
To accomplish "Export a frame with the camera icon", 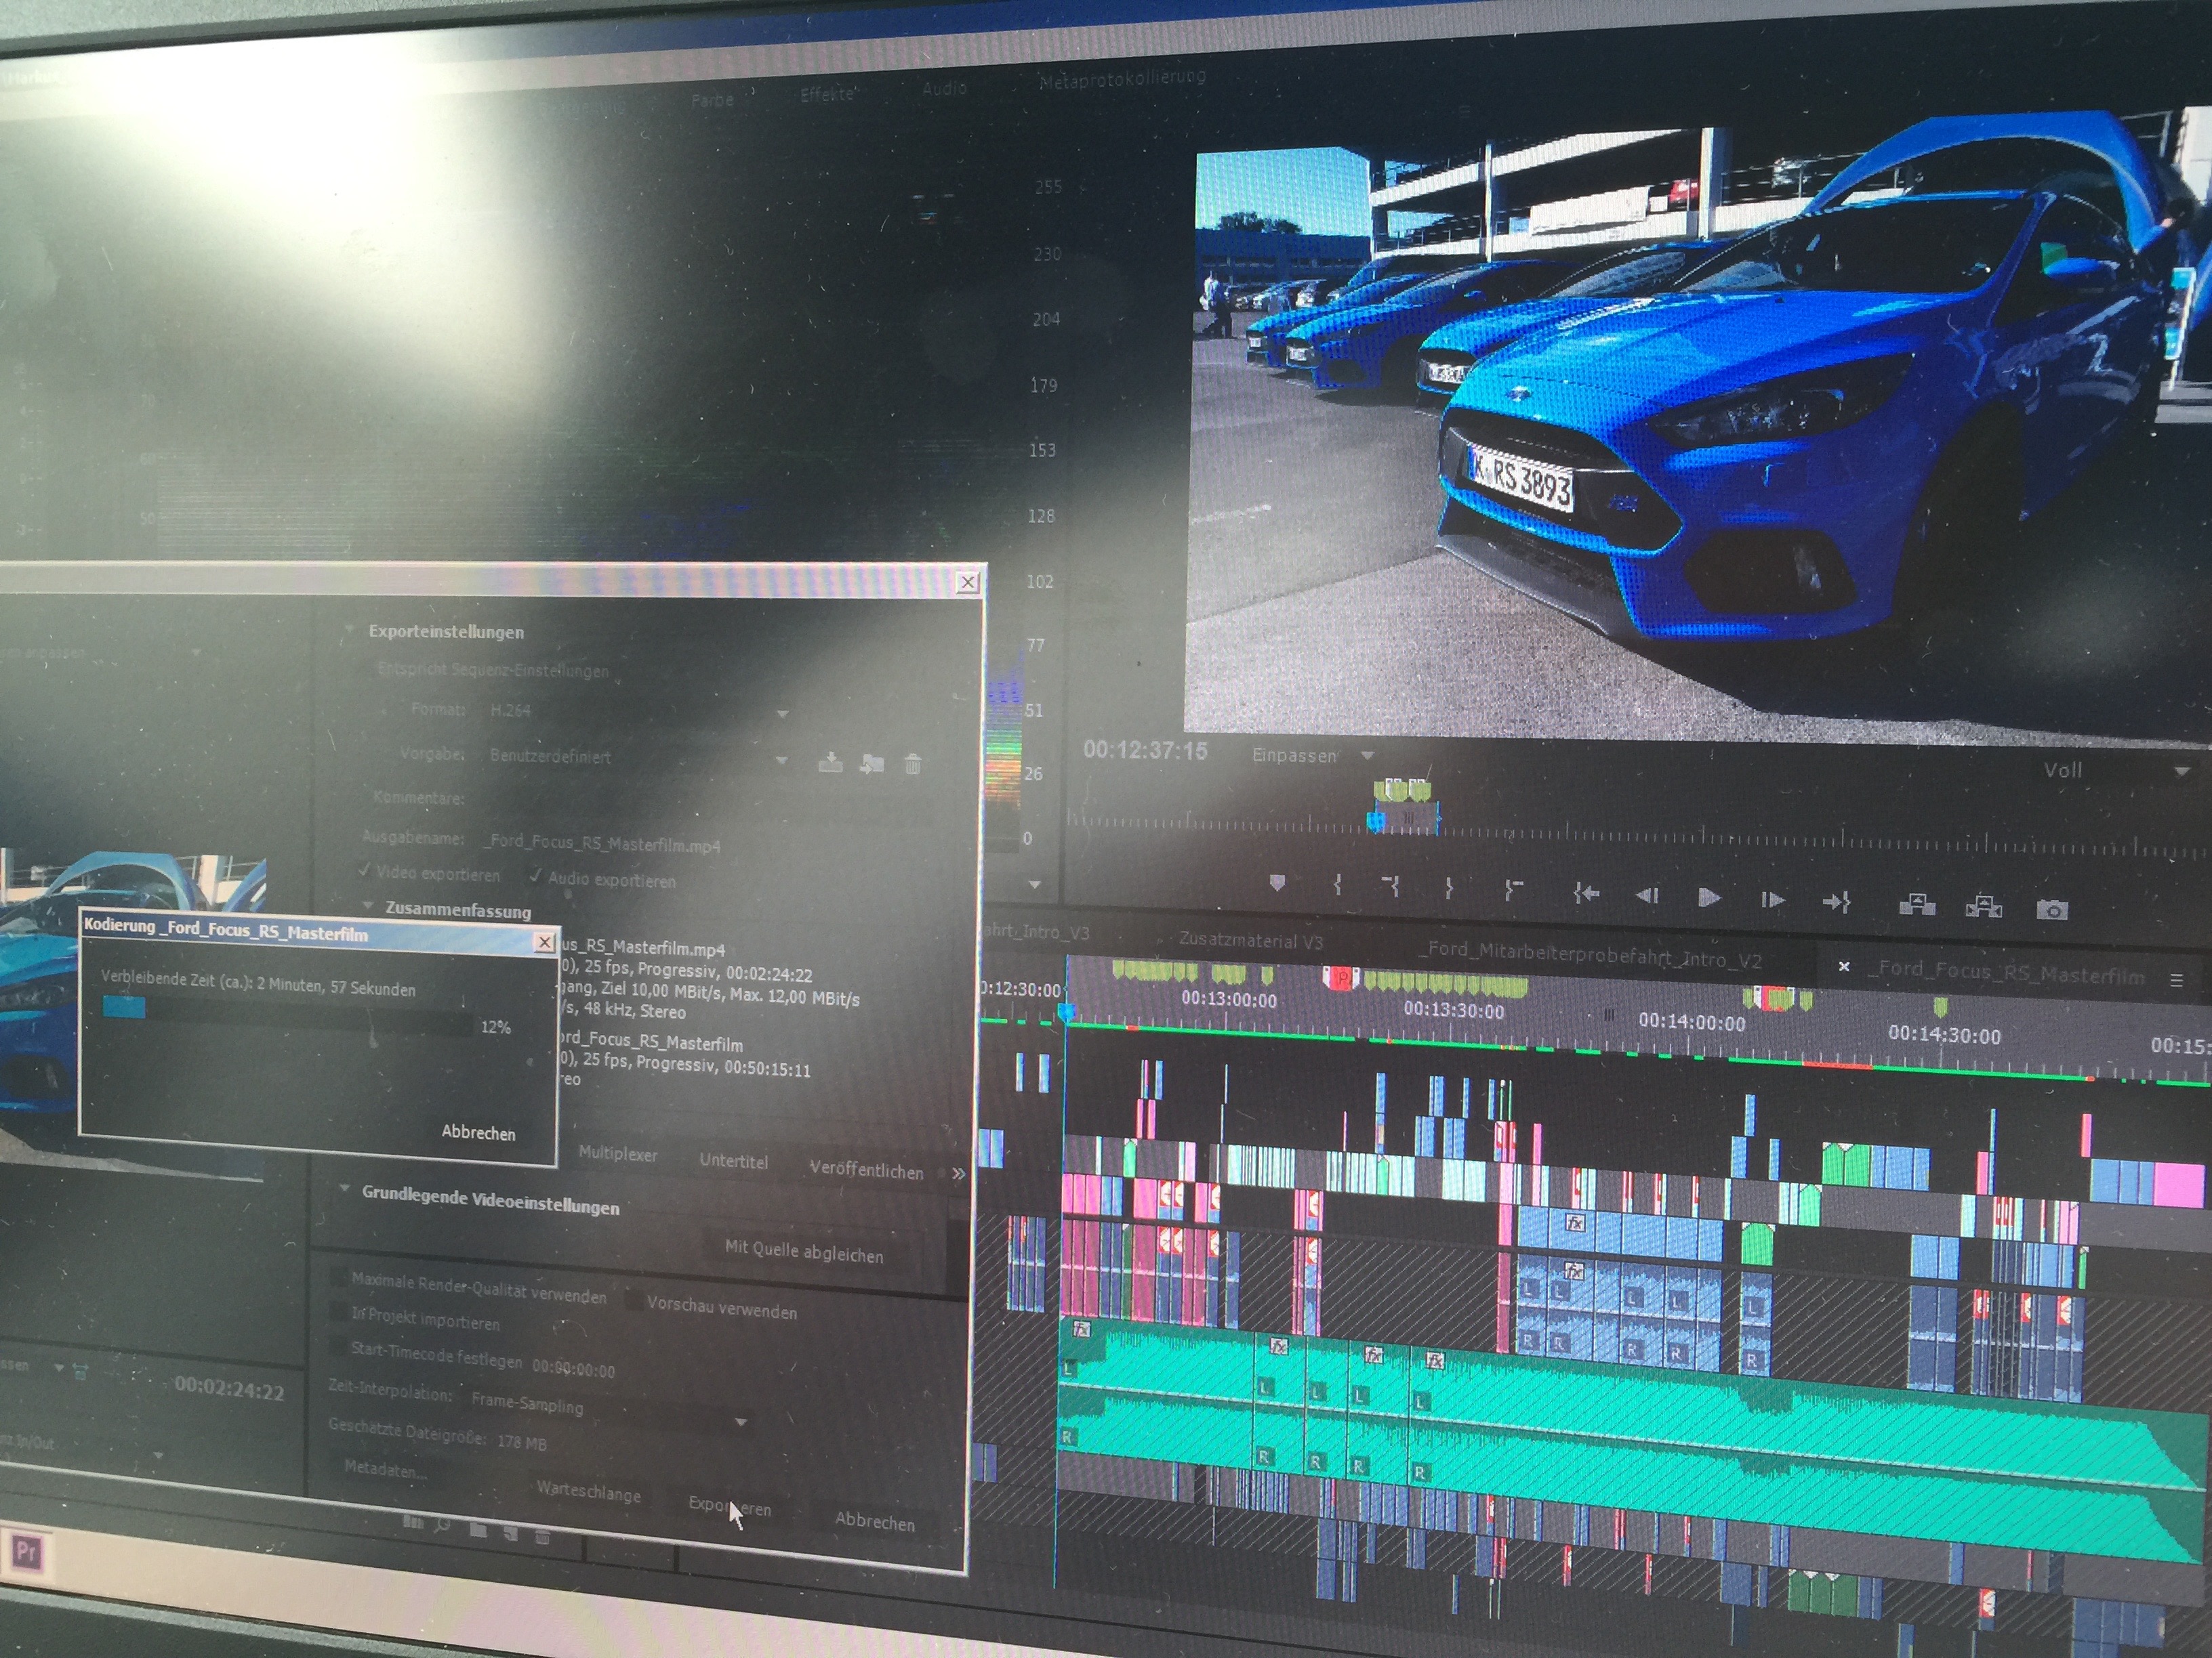I will pyautogui.click(x=2051, y=910).
